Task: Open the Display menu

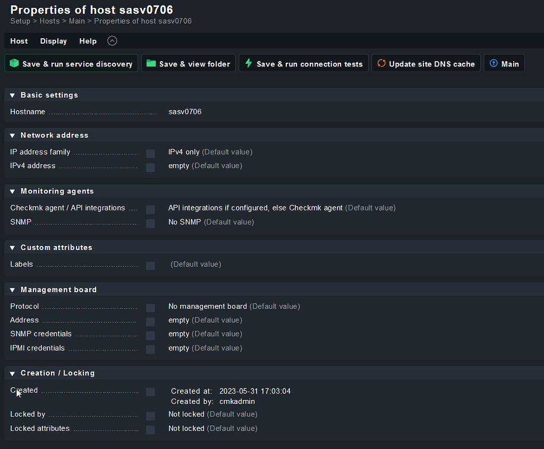Action: (53, 41)
